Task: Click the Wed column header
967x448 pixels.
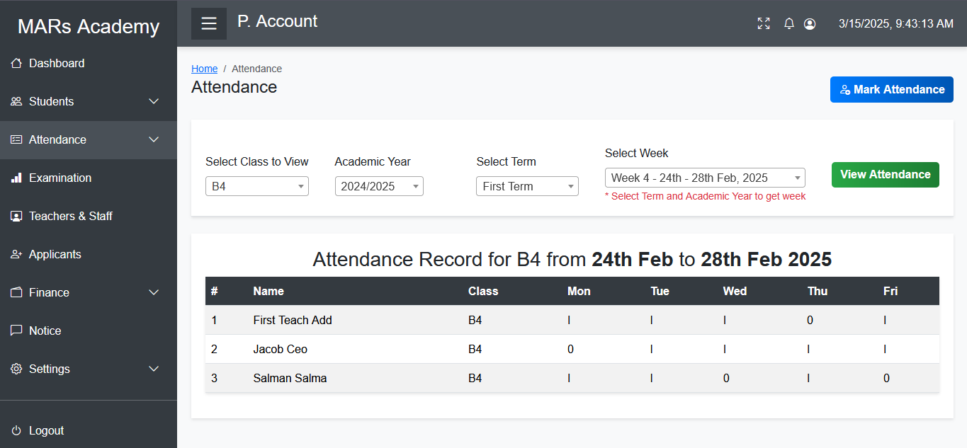Action: 735,291
